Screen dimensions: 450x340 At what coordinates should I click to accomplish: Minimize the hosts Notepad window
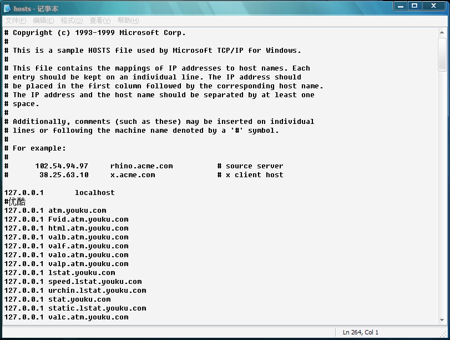(401, 6)
